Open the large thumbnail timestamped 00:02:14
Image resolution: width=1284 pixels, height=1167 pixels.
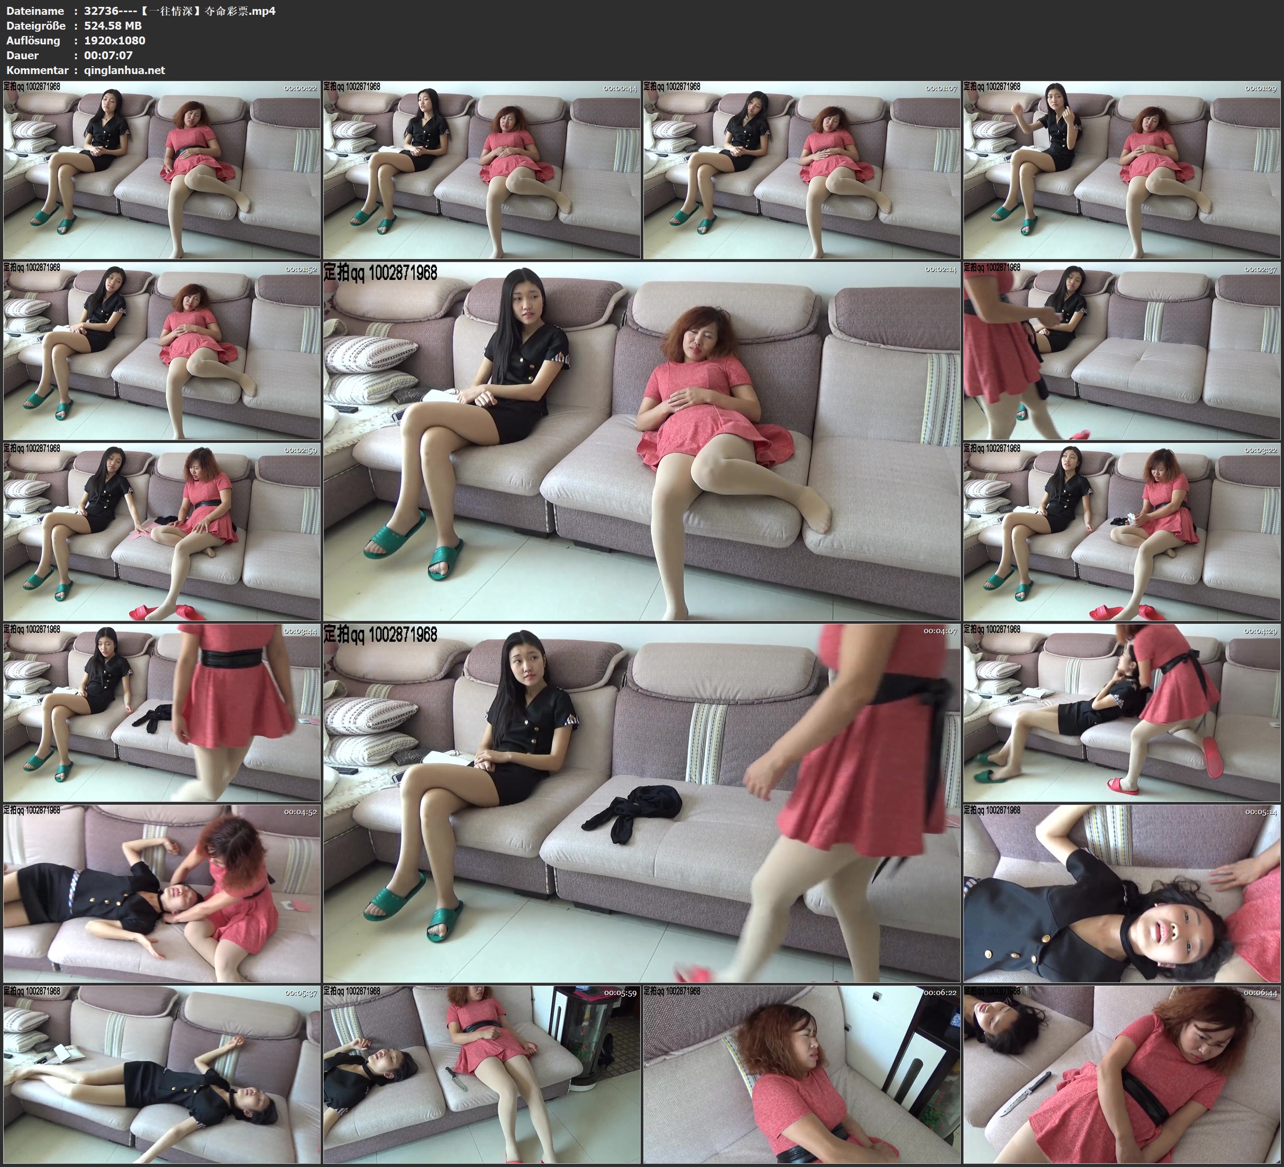coord(641,441)
